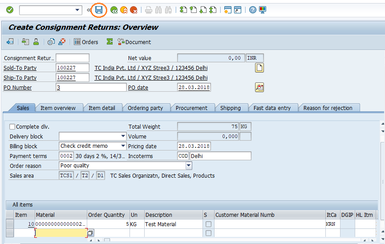Screen dimensions: 385x244
Task: Click the Customize local layout monitor icon
Action: (263, 10)
